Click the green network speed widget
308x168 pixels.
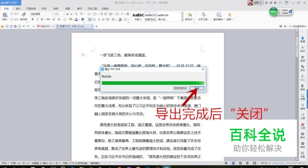click(281, 12)
